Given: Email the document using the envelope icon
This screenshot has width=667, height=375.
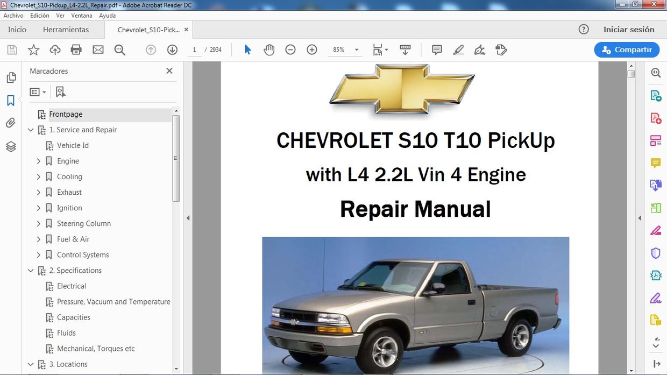Looking at the screenshot, I should click(x=98, y=49).
